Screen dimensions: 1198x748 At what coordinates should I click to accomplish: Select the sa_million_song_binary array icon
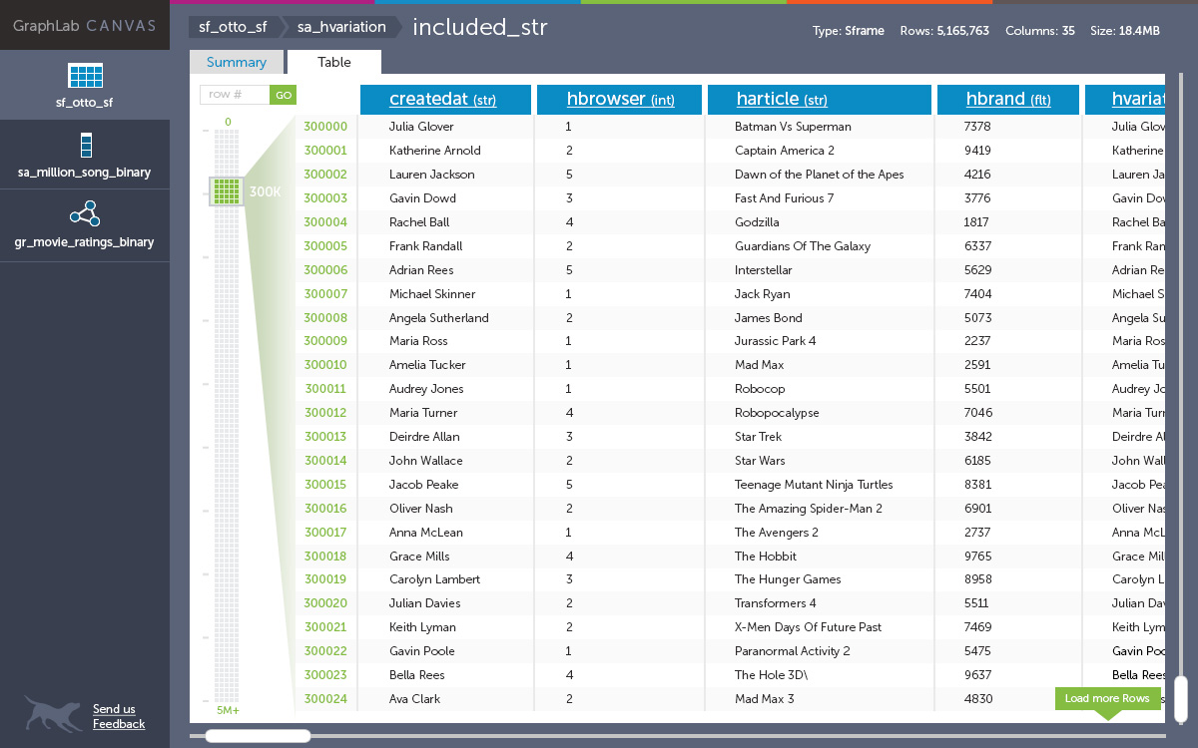(86, 145)
